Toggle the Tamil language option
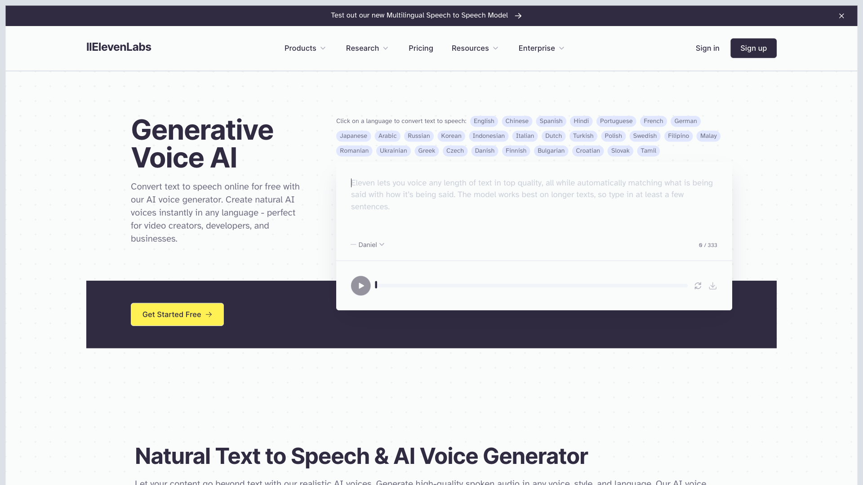This screenshot has width=863, height=485. pos(648,150)
